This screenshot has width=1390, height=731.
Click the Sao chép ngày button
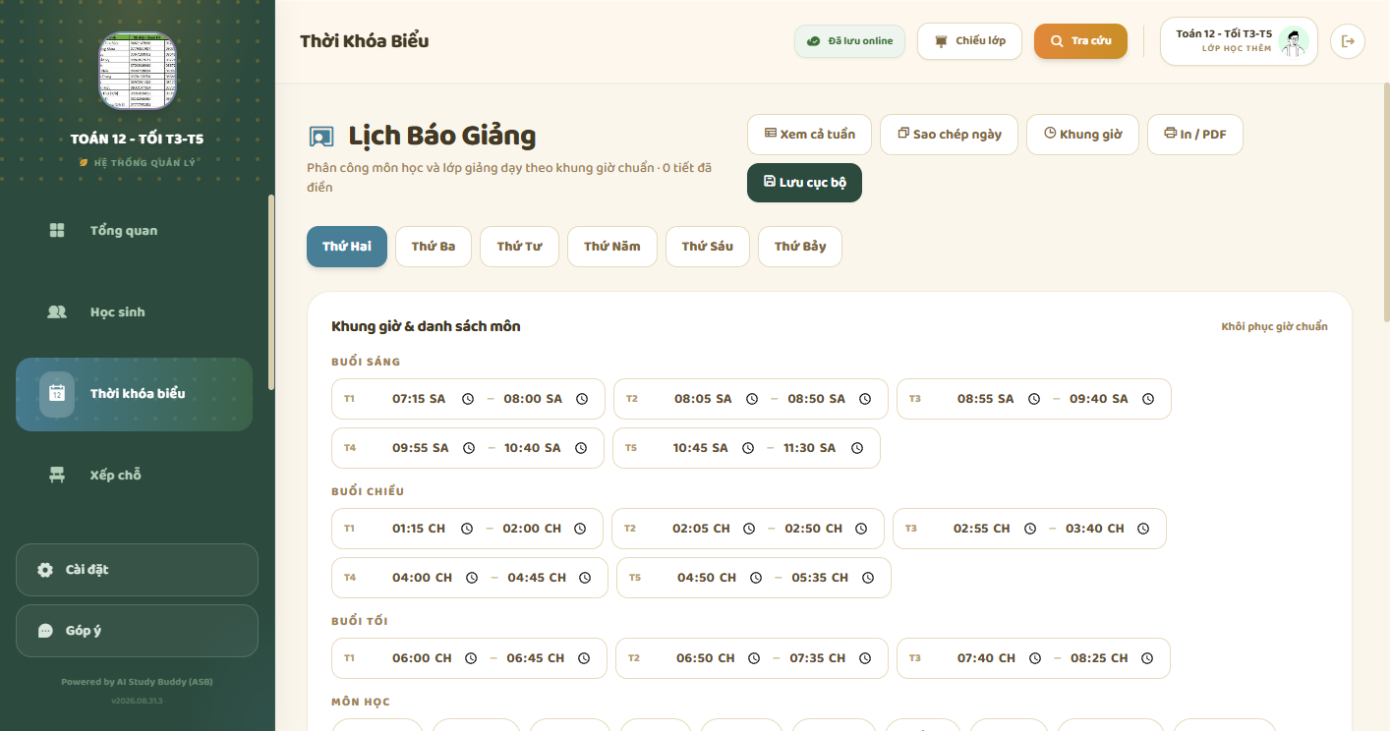[x=949, y=135]
